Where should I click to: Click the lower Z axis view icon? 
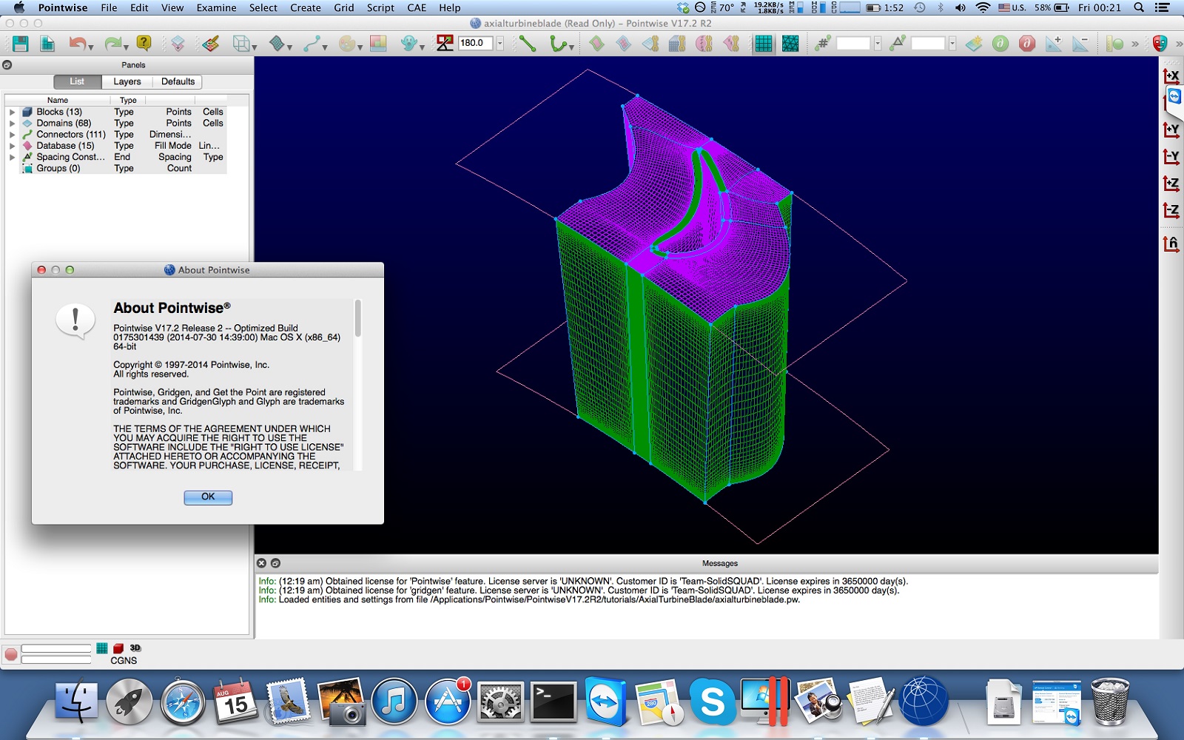tap(1171, 210)
